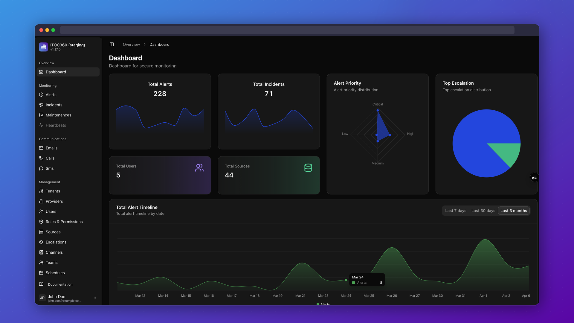The image size is (574, 323).
Task: Open Maintenances in the sidebar
Action: [x=58, y=115]
